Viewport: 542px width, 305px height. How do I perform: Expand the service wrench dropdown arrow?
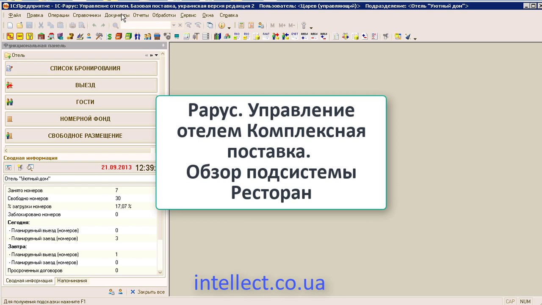[x=311, y=28]
